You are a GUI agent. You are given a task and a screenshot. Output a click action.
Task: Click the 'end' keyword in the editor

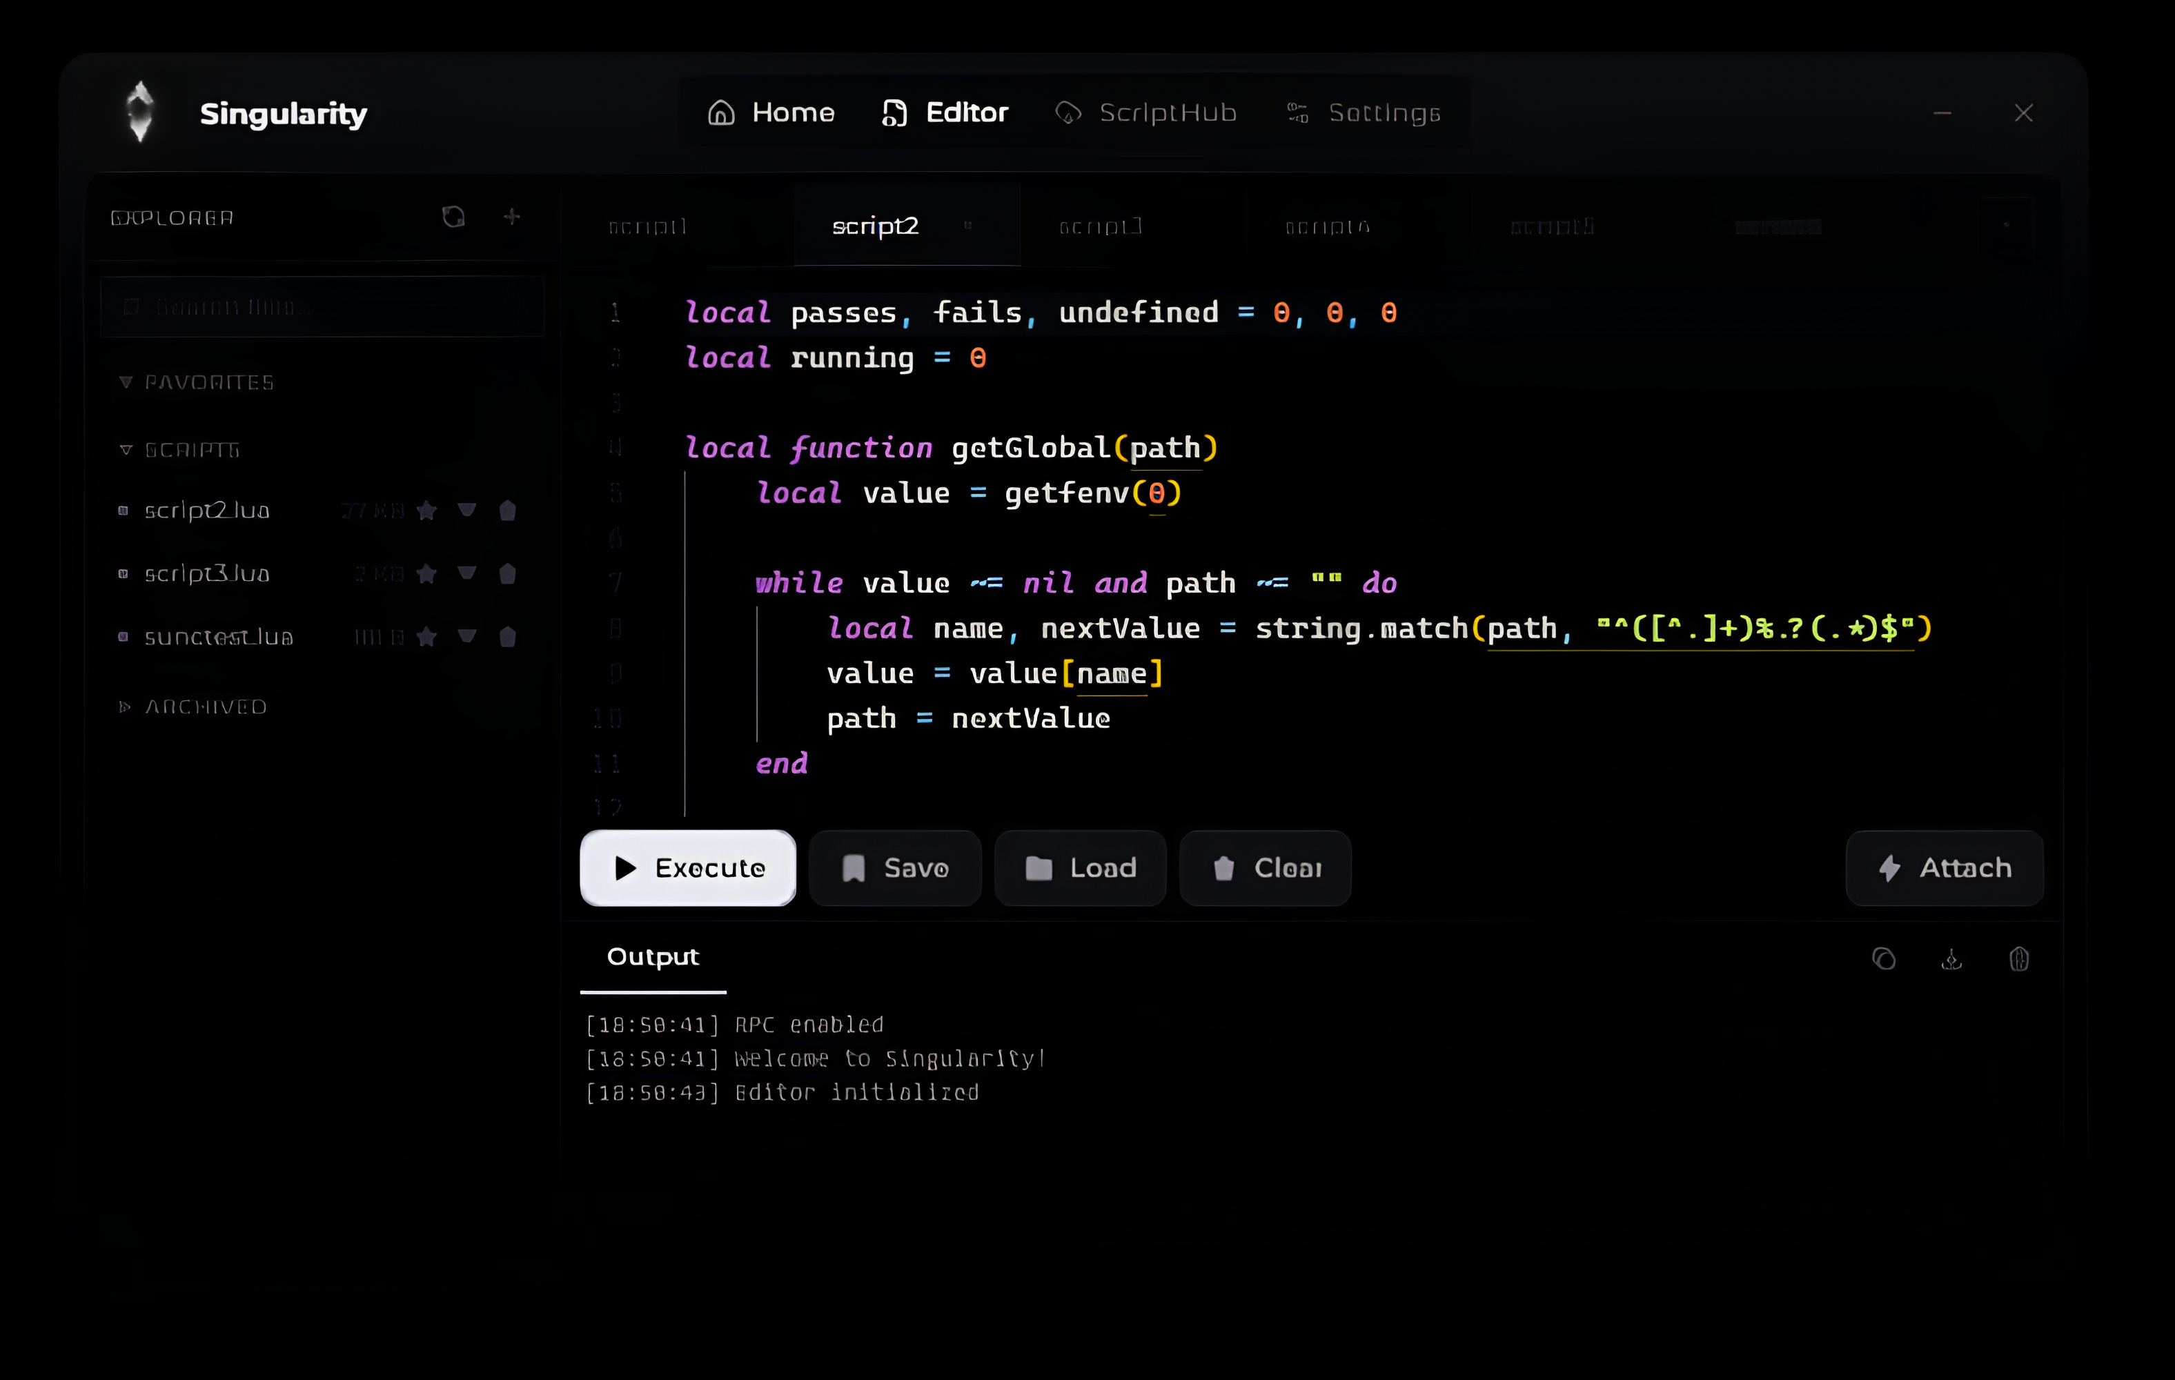pos(781,764)
